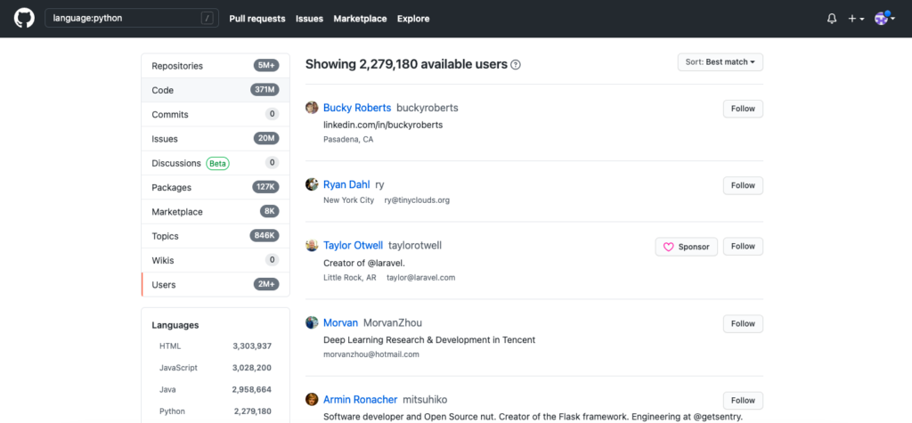The height and width of the screenshot is (423, 912).
Task: Click Ryan Dahl's avatar image
Action: 312,184
